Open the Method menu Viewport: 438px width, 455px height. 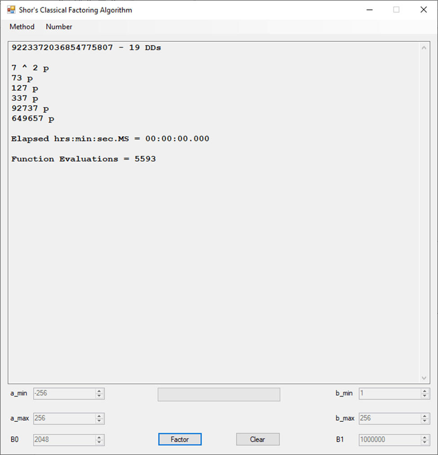coord(22,27)
